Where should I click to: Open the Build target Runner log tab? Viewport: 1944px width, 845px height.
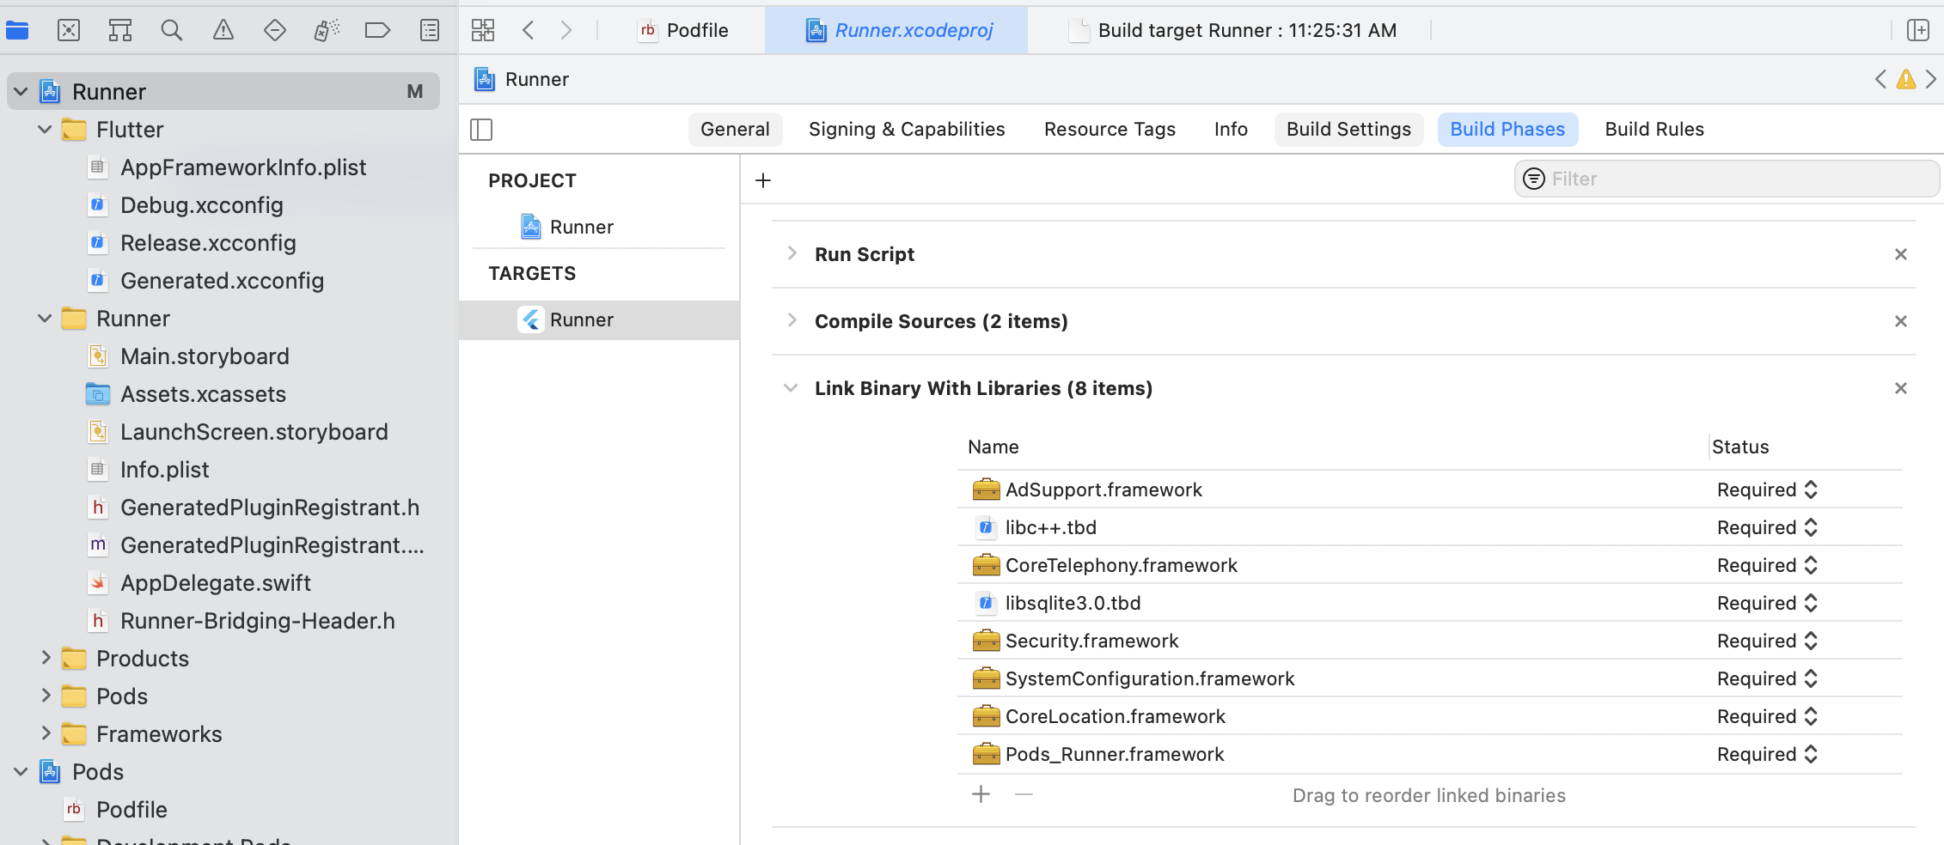click(1233, 31)
